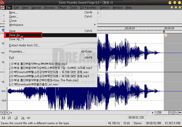Click the lower channel -Inf. level label

click(3, 91)
